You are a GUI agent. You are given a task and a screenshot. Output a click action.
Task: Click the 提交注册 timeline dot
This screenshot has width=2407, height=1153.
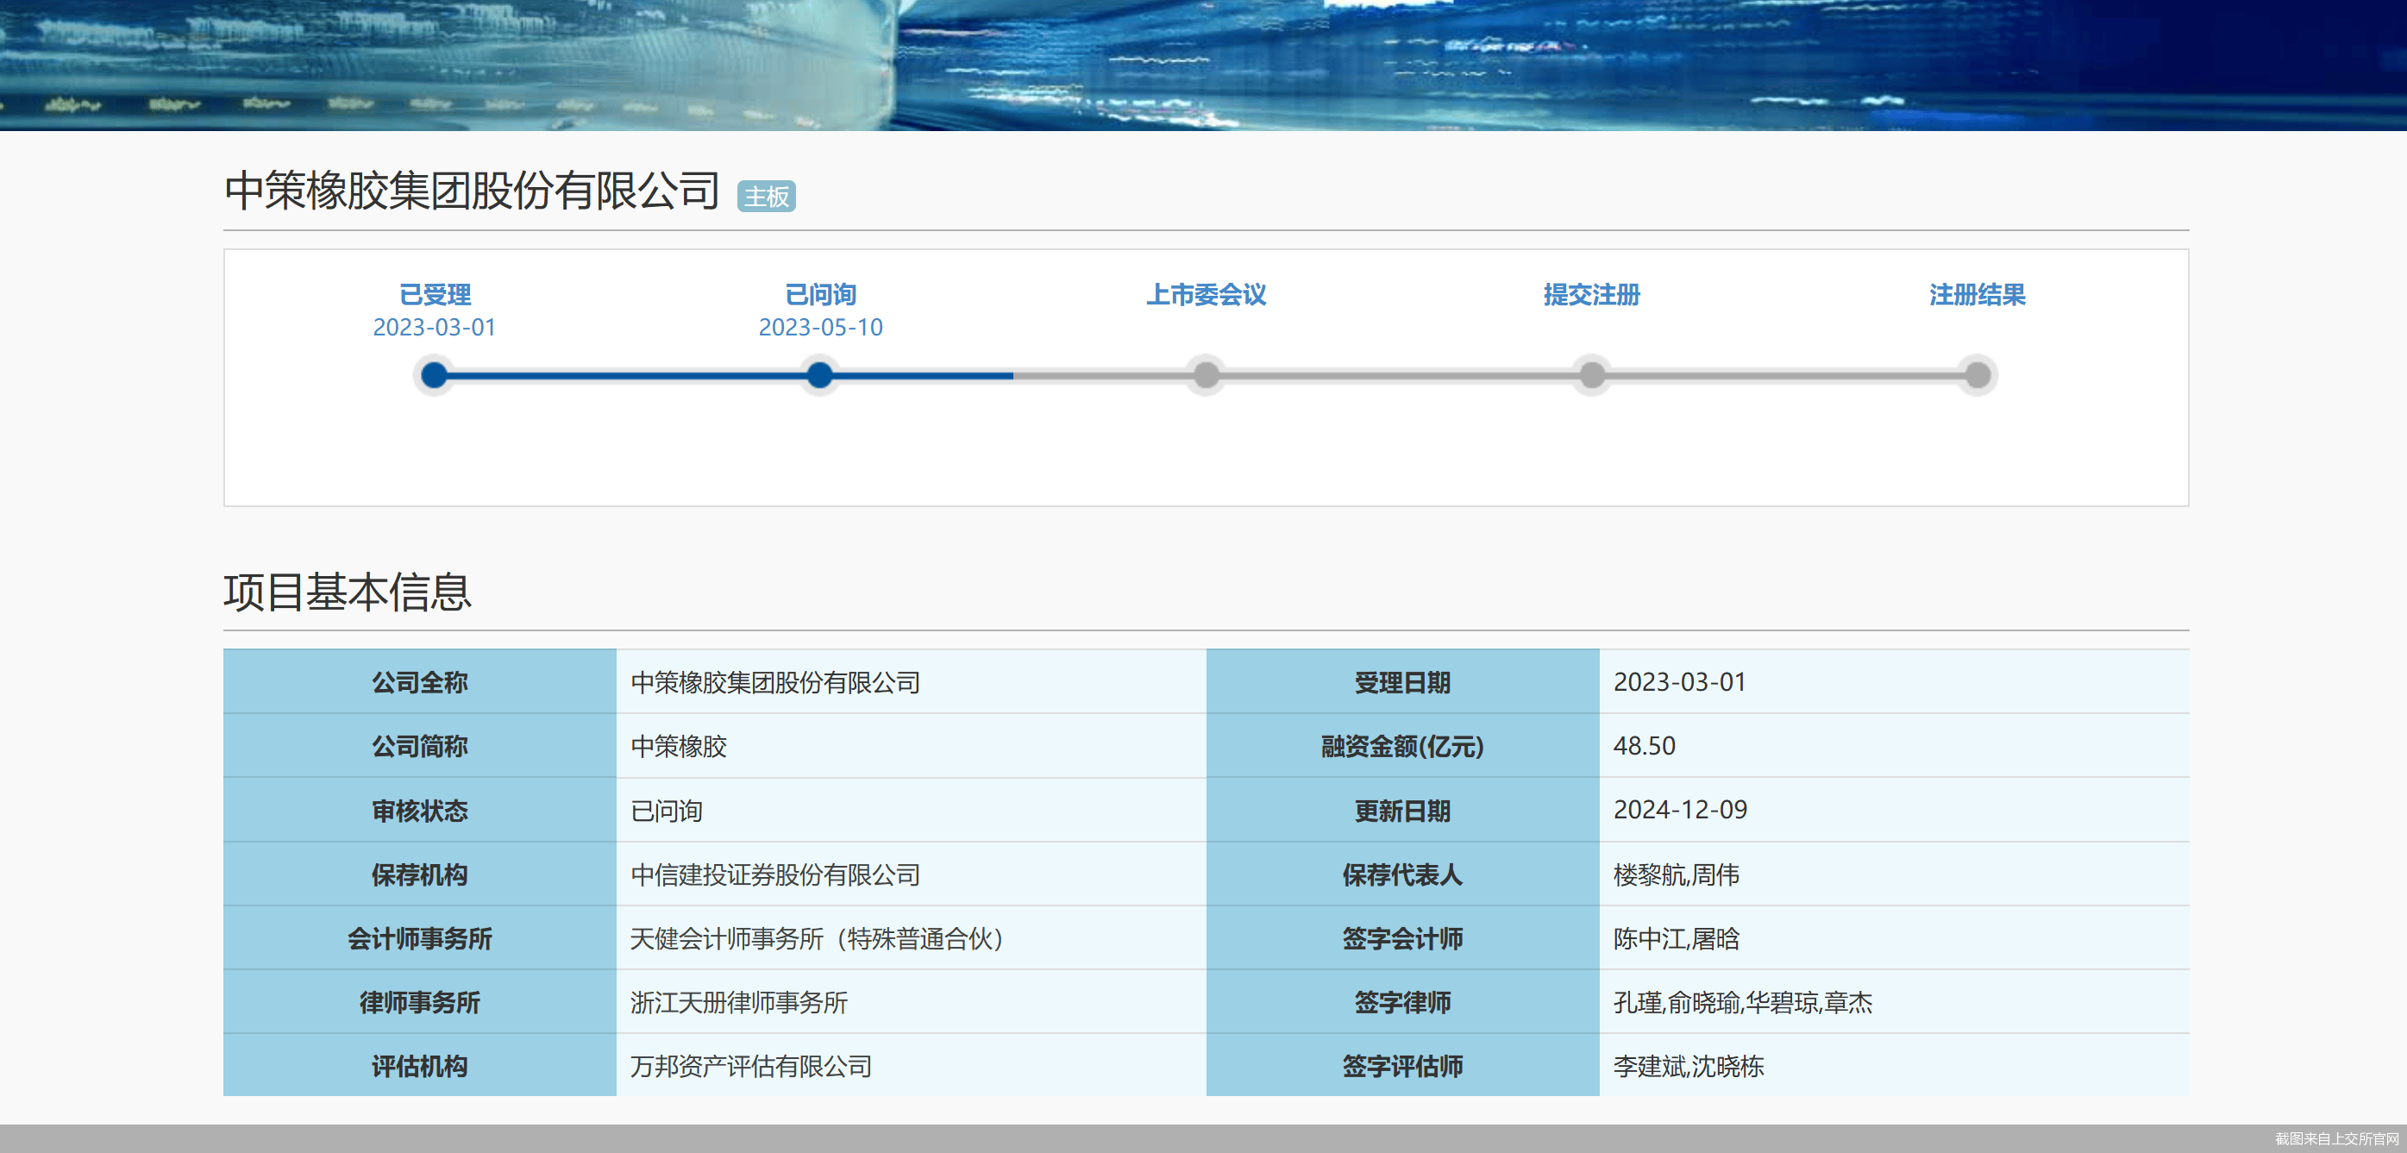pyautogui.click(x=1592, y=376)
